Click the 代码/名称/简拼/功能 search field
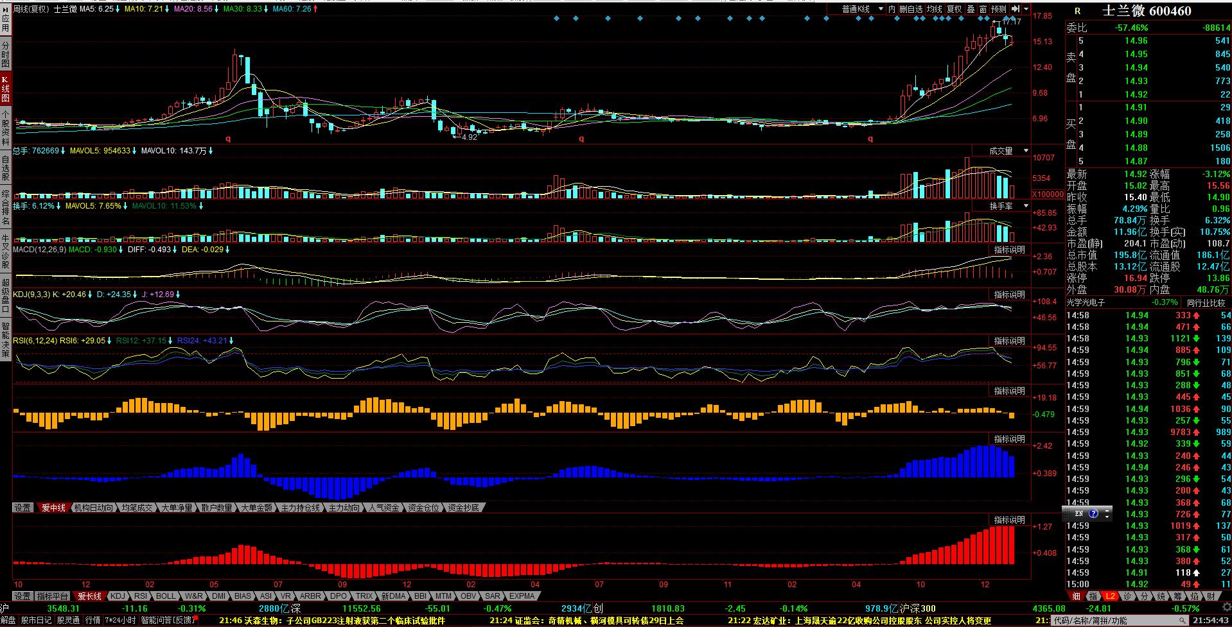The width and height of the screenshot is (1232, 627). 1118,621
